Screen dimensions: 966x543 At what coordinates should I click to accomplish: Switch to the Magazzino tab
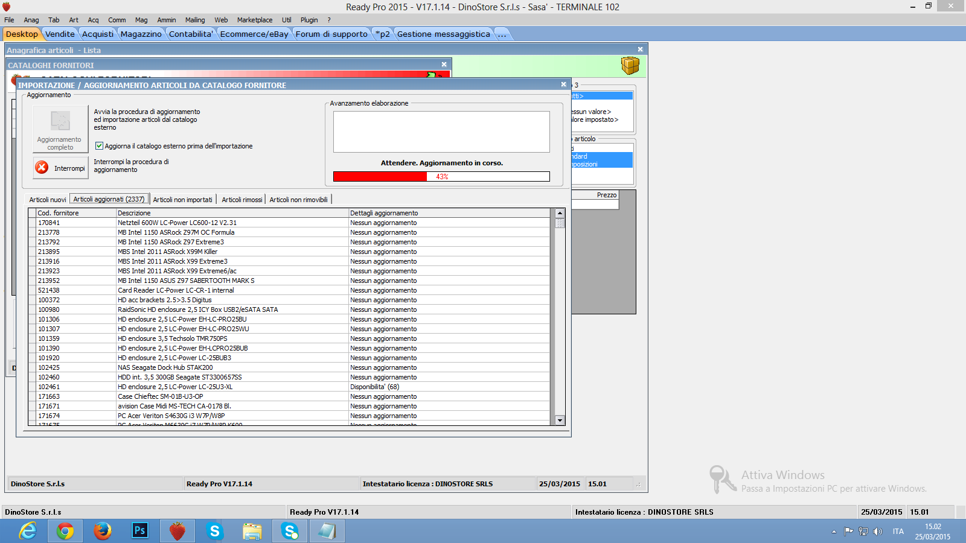click(x=141, y=34)
